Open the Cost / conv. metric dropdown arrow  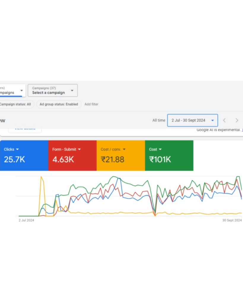point(124,149)
